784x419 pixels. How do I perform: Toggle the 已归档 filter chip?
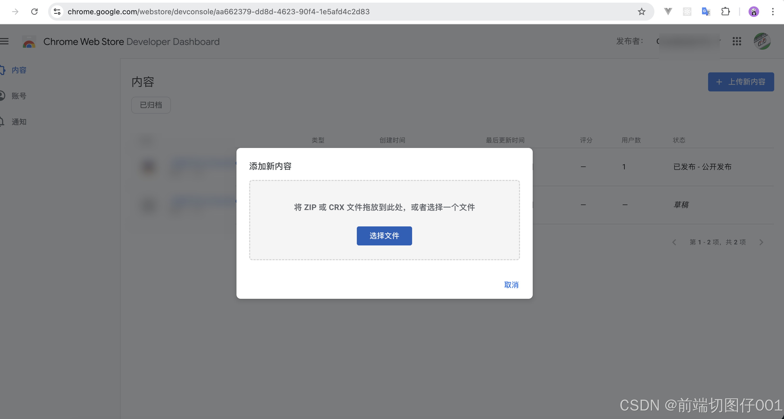click(151, 105)
